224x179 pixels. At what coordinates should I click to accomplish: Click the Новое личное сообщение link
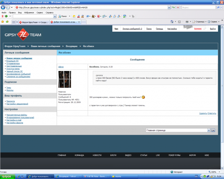(19, 58)
